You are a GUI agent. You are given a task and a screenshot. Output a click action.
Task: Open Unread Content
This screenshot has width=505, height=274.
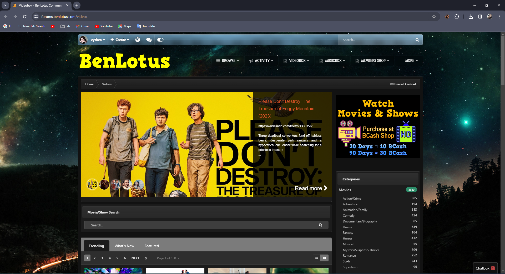pyautogui.click(x=403, y=84)
